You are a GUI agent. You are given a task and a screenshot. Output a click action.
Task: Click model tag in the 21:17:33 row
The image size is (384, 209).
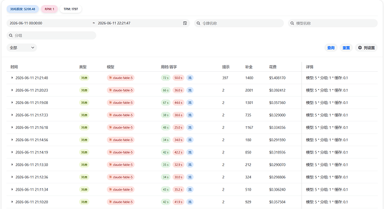point(121,115)
